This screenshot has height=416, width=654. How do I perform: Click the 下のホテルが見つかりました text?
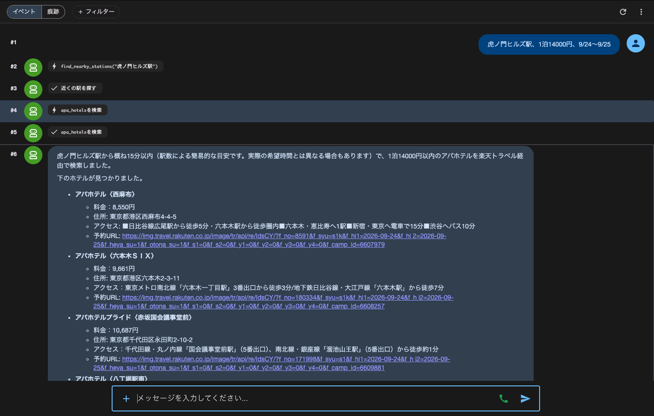pos(101,178)
